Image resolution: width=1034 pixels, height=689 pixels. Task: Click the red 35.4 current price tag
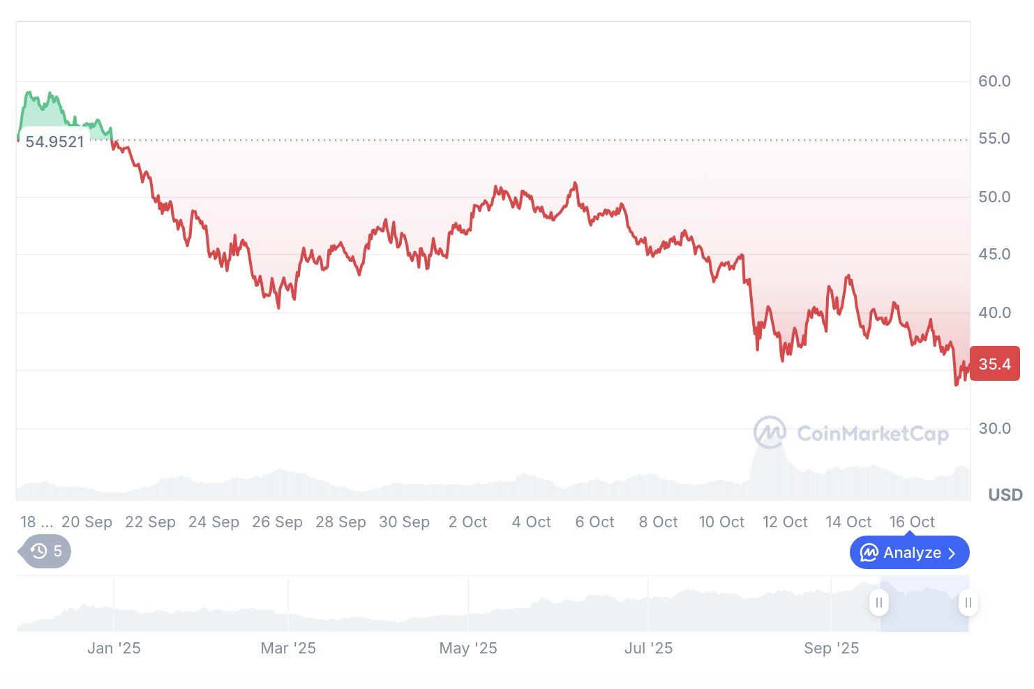click(994, 364)
